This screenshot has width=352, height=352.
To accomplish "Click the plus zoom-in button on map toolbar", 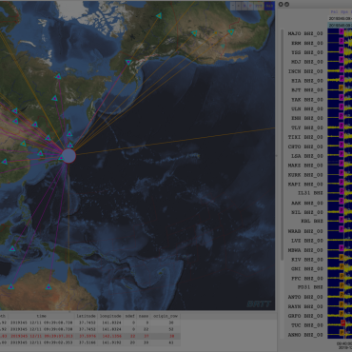I will coord(239,6).
